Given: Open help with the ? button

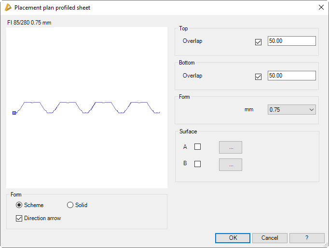Looking at the screenshot, I should click(x=307, y=238).
